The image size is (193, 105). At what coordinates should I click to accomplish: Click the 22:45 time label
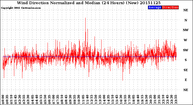tap(167, 99)
